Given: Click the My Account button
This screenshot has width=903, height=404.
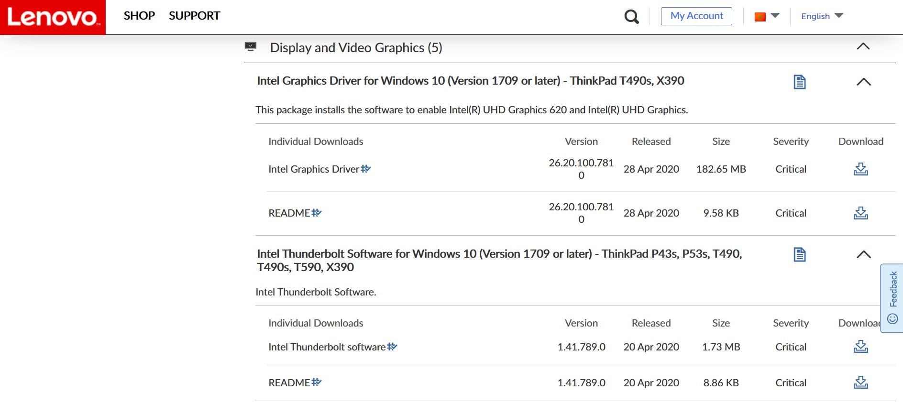Looking at the screenshot, I should tap(696, 16).
